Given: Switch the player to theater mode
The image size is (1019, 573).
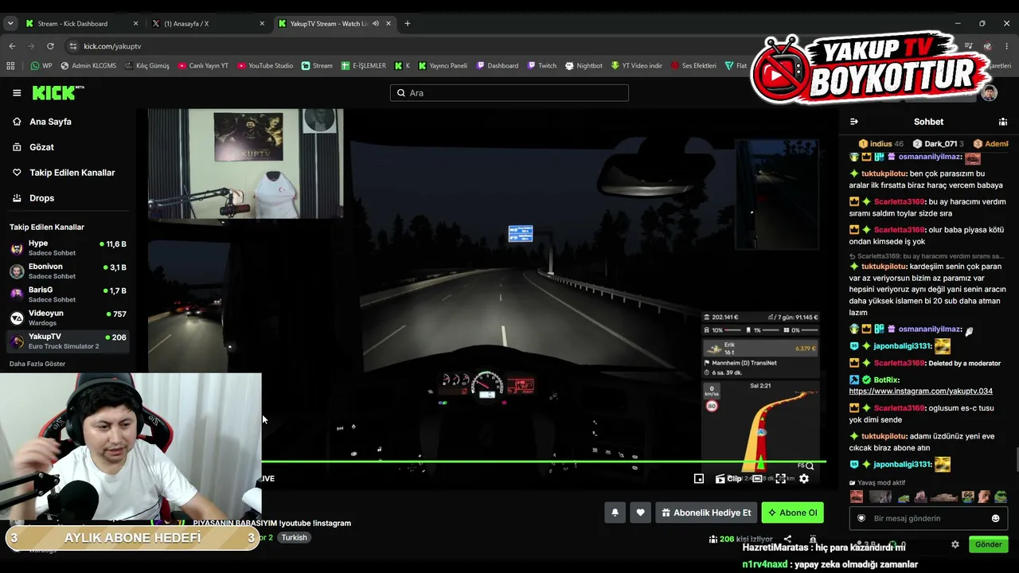Looking at the screenshot, I should [x=758, y=478].
